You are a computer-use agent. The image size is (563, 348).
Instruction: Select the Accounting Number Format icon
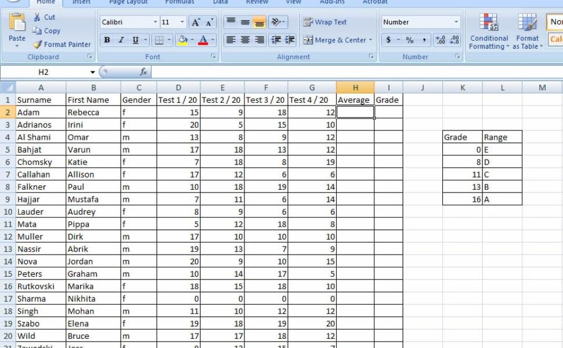coord(388,41)
